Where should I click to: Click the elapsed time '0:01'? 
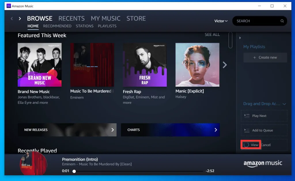65,171
